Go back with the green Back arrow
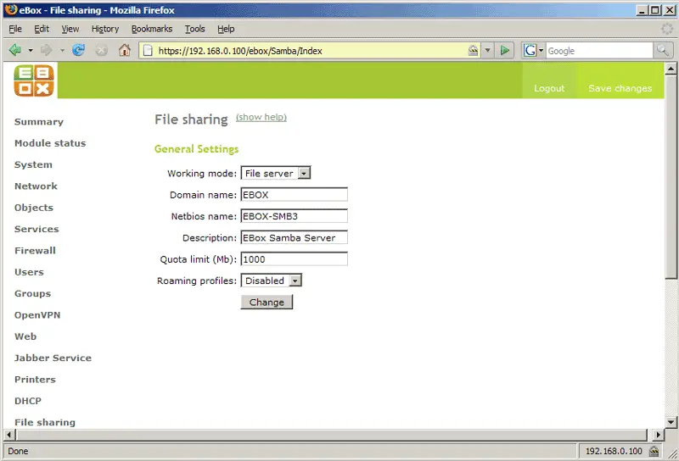The image size is (679, 461). [15, 50]
